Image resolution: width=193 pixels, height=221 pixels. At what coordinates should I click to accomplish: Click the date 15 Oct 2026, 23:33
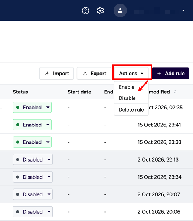click(x=160, y=142)
